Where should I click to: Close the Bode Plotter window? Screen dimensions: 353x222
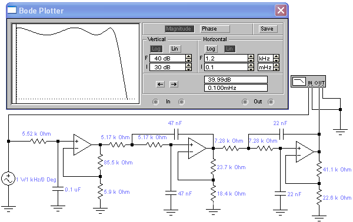(x=281, y=11)
